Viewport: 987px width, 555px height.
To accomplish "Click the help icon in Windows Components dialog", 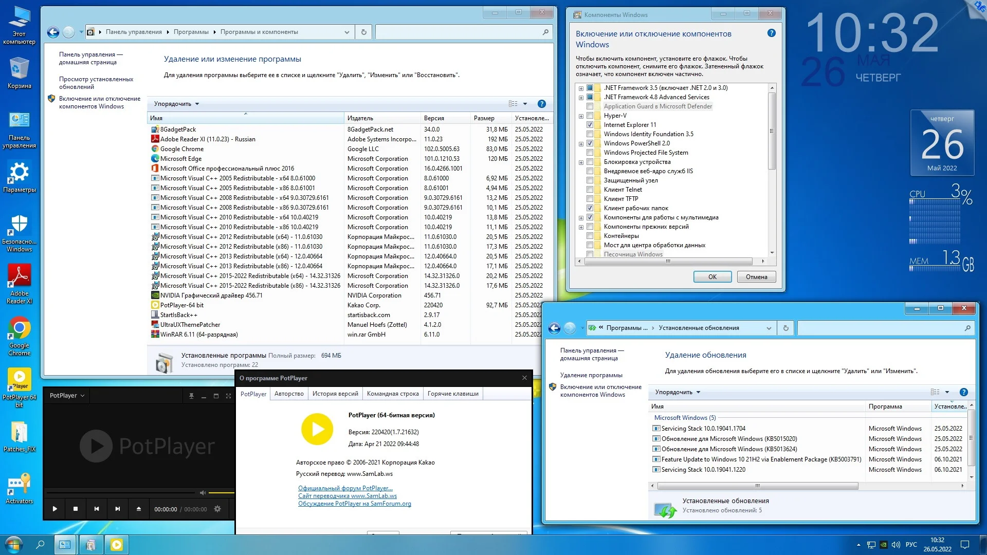I will point(771,33).
